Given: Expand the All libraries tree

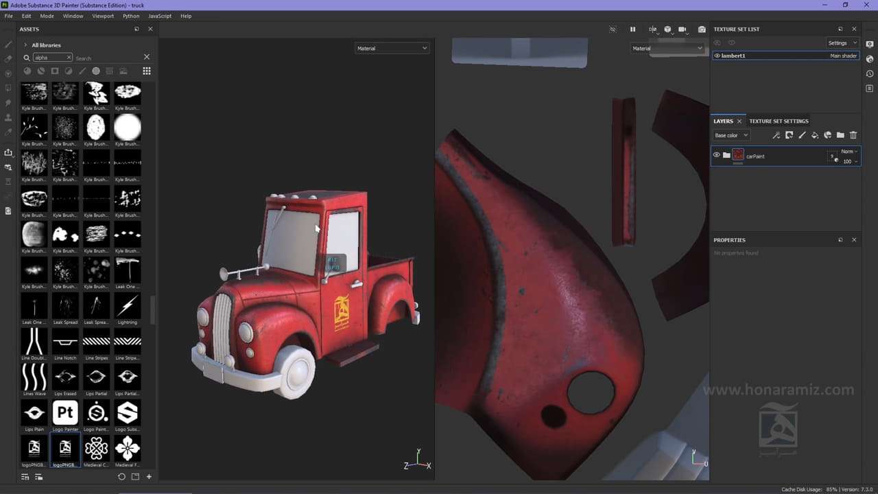Looking at the screenshot, I should (x=25, y=45).
